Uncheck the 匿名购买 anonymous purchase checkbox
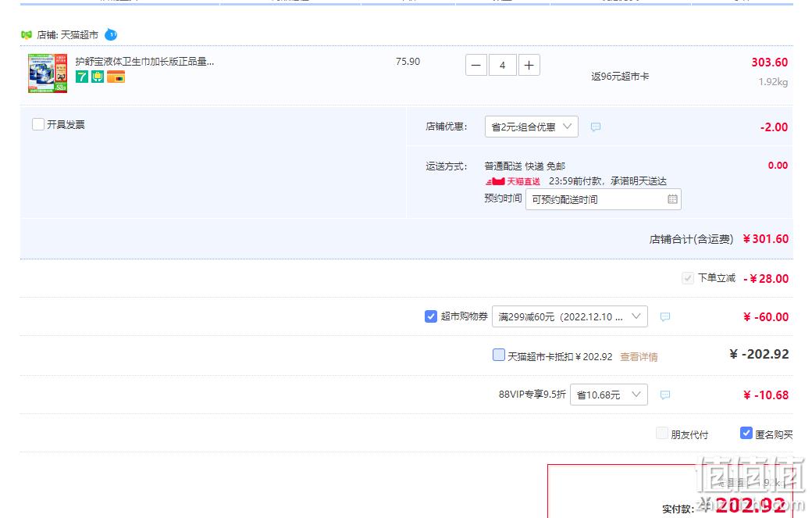Image resolution: width=812 pixels, height=518 pixels. pyautogui.click(x=746, y=433)
